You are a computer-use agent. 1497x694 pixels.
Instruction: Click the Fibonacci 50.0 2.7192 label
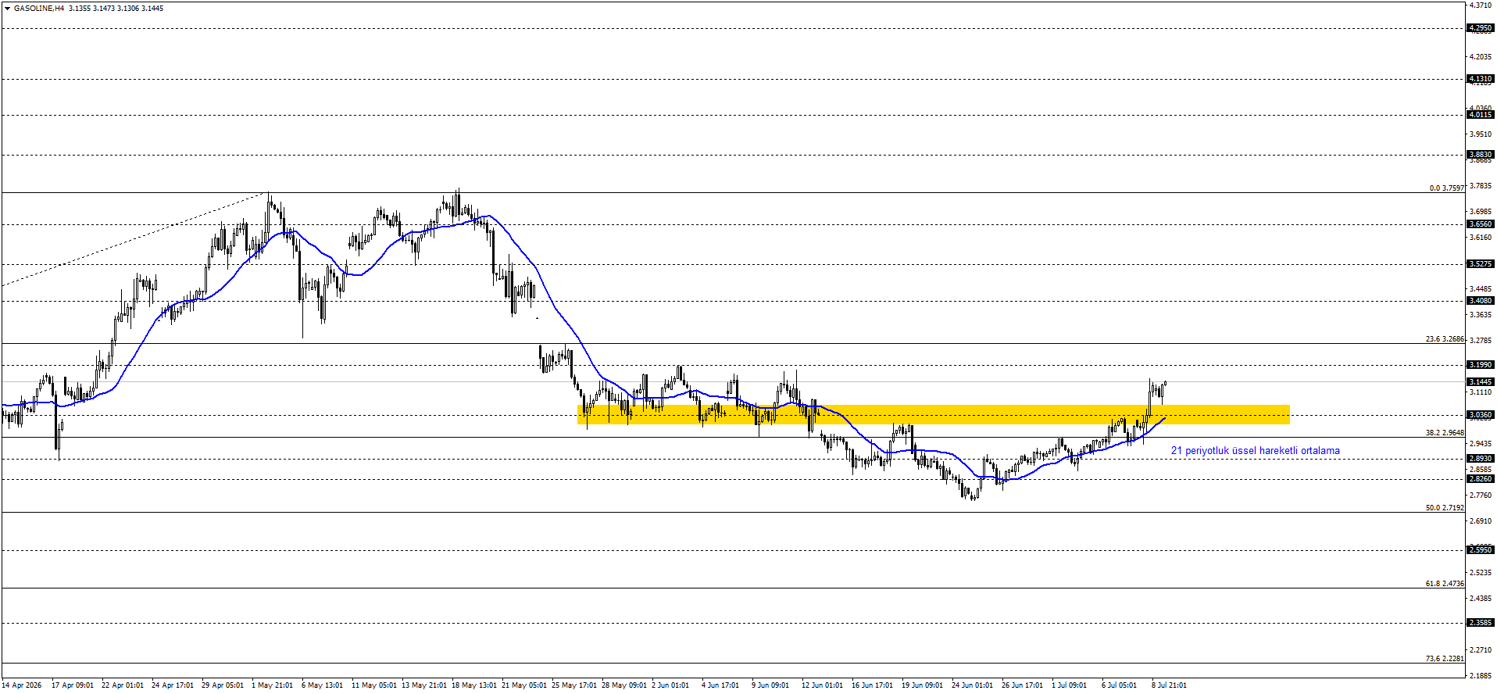point(1445,507)
